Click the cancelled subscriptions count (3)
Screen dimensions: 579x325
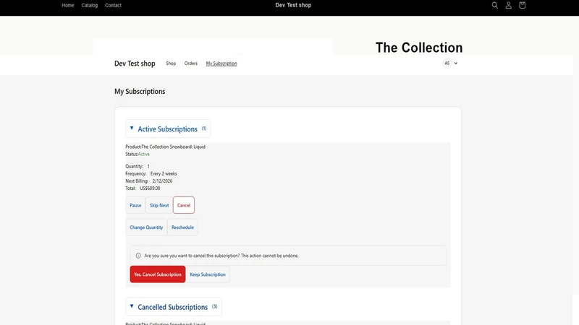click(214, 306)
